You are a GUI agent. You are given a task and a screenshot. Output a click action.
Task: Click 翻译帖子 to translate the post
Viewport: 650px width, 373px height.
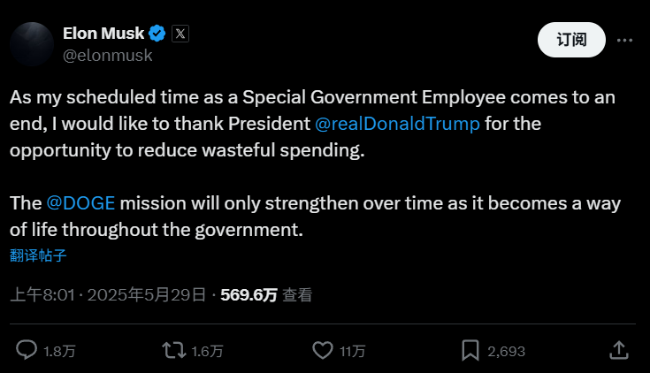[x=39, y=255]
